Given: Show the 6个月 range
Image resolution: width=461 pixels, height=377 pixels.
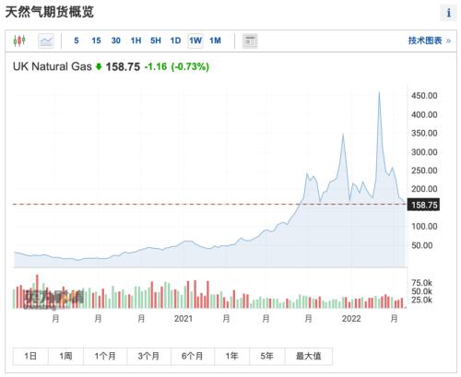Looking at the screenshot, I should pyautogui.click(x=193, y=357).
